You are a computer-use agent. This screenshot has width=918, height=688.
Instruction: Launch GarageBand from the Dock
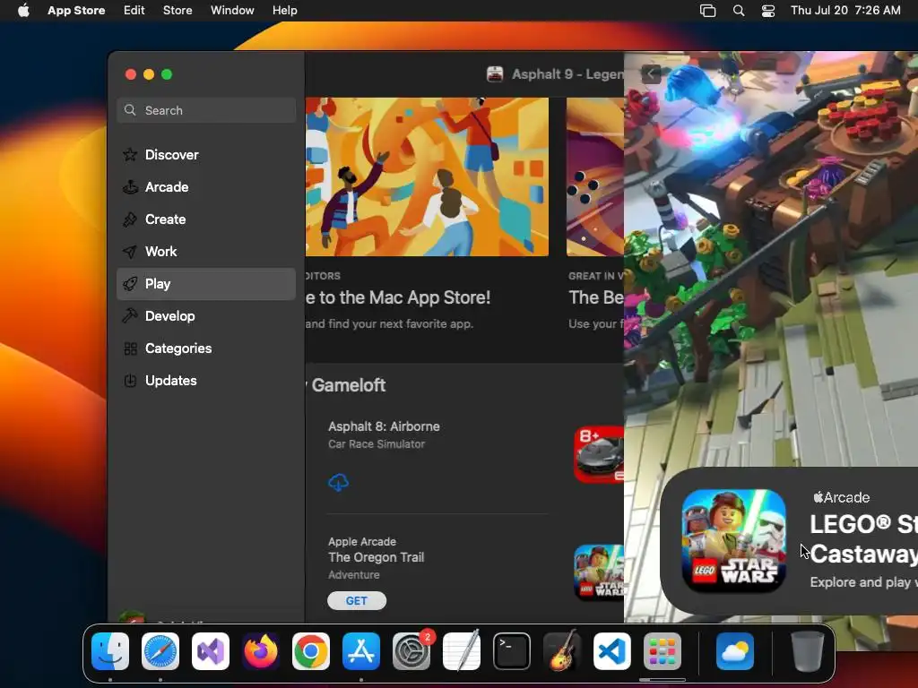562,651
